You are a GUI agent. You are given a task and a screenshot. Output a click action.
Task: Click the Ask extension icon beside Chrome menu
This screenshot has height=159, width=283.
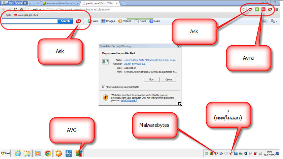(270, 9)
